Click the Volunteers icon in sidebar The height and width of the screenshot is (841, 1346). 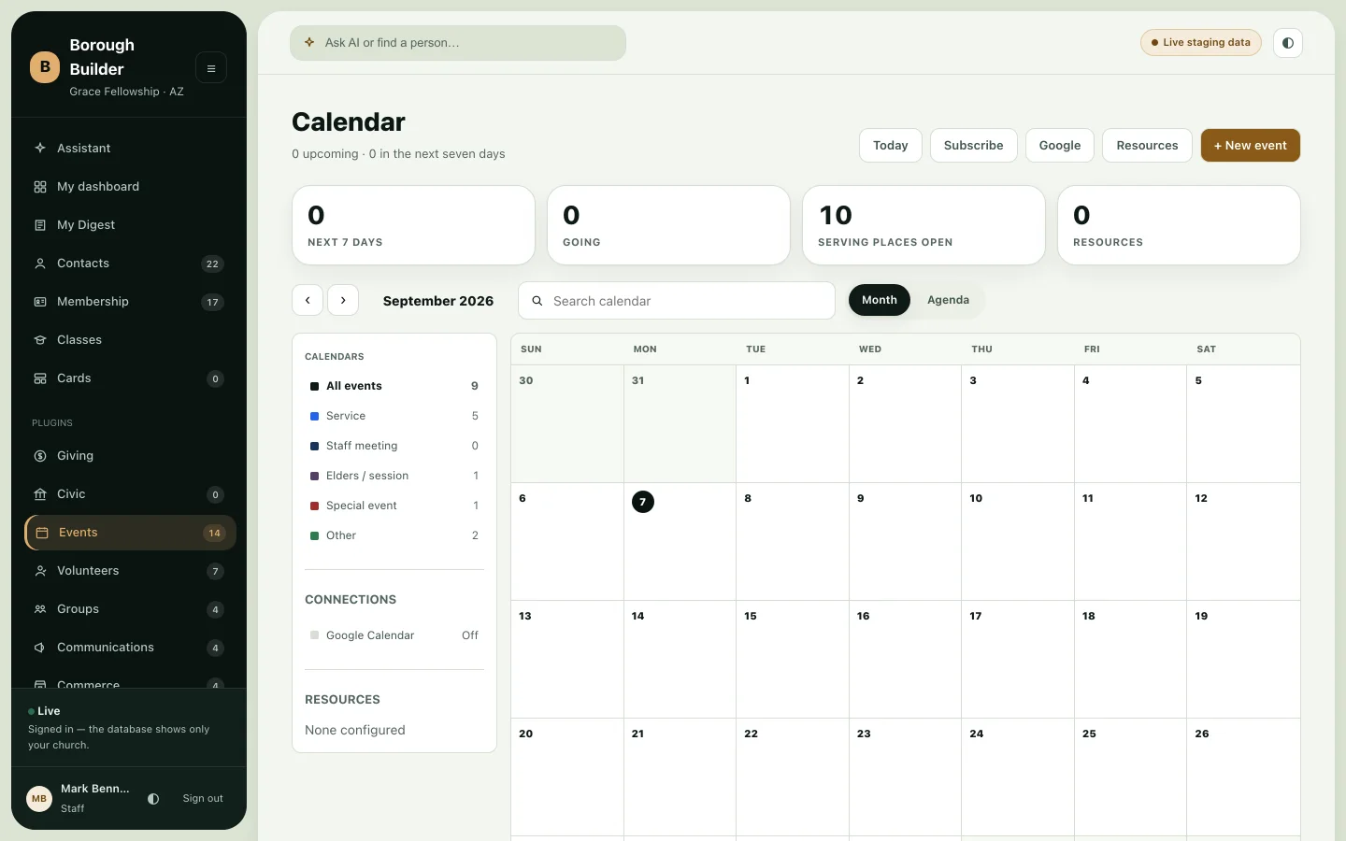(40, 571)
